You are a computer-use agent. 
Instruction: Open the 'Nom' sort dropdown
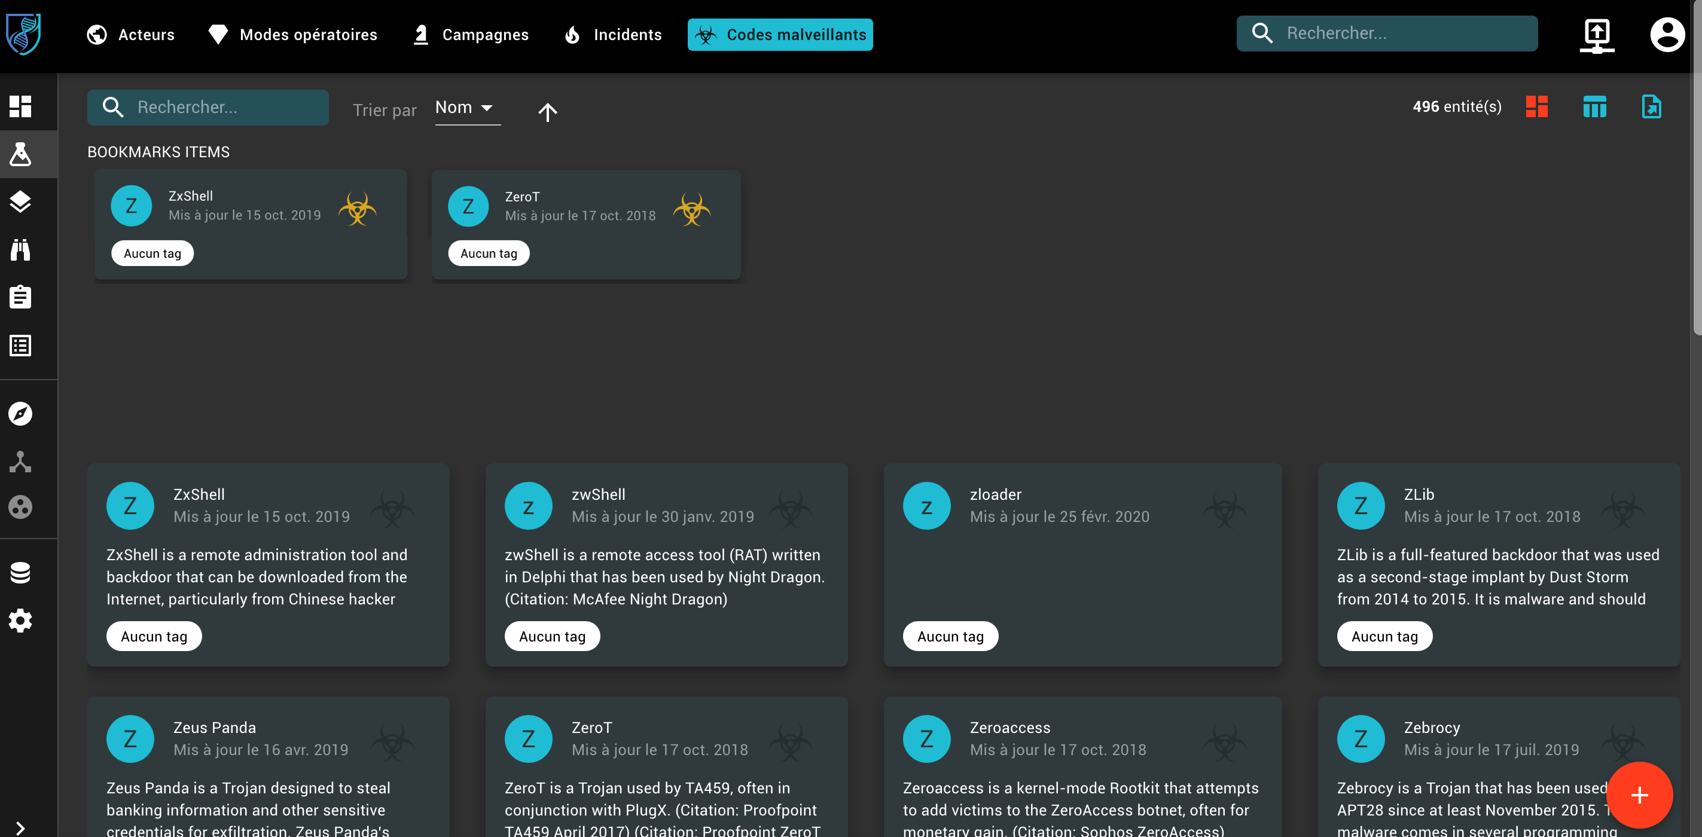(465, 107)
